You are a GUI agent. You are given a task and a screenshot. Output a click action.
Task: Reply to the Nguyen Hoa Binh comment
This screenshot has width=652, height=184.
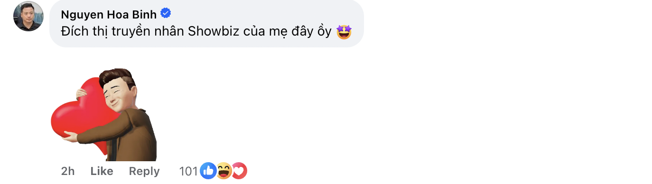pyautogui.click(x=144, y=171)
